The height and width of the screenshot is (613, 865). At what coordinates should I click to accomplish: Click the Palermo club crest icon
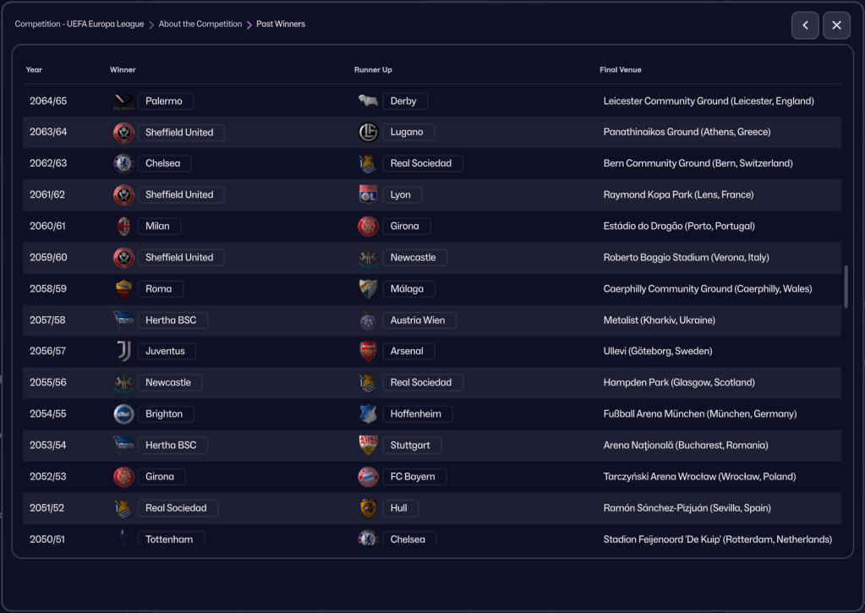pos(123,101)
